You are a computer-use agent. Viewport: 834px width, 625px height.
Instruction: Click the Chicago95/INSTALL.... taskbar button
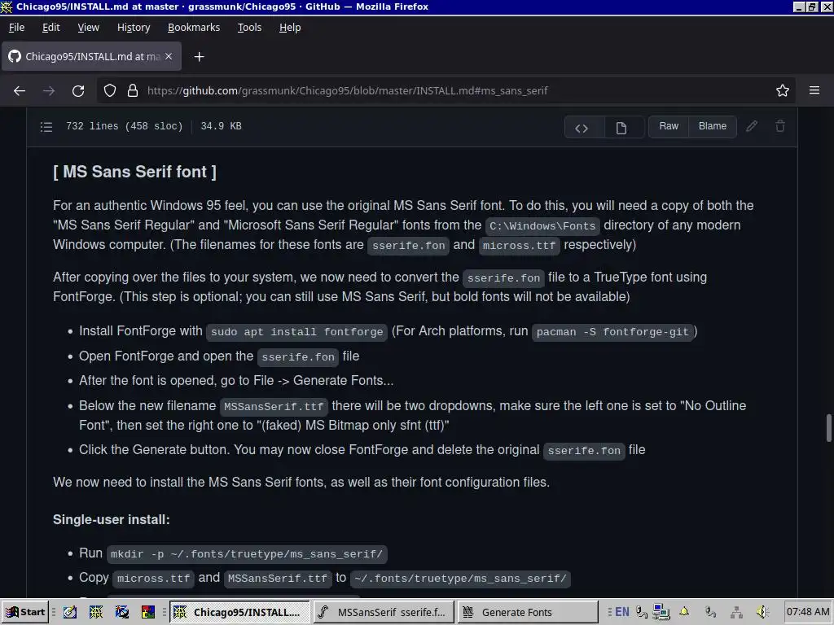(240, 612)
